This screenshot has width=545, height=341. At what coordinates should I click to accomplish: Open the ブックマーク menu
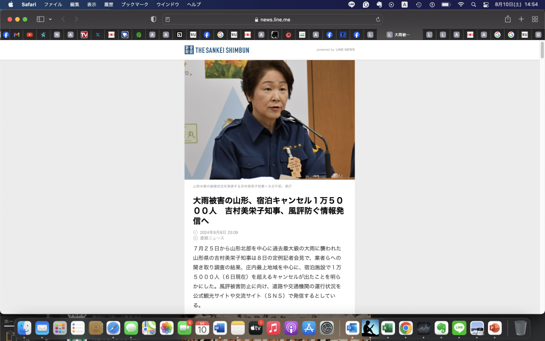point(135,4)
